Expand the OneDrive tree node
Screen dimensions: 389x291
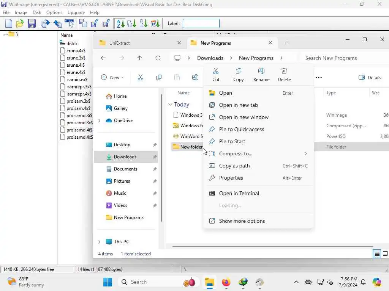pyautogui.click(x=100, y=120)
